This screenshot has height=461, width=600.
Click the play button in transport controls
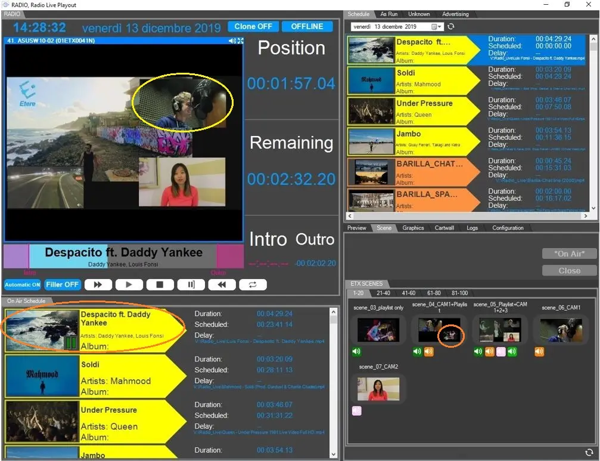tap(129, 285)
